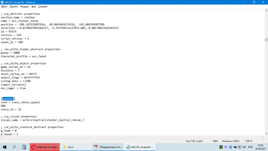Open the clock showing 10:20 16.06.2021

coord(260,147)
